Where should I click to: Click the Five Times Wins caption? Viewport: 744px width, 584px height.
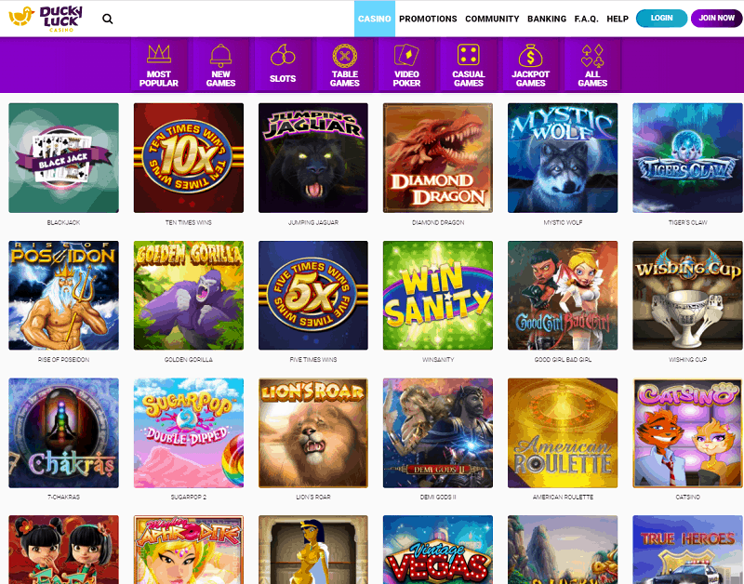click(313, 360)
